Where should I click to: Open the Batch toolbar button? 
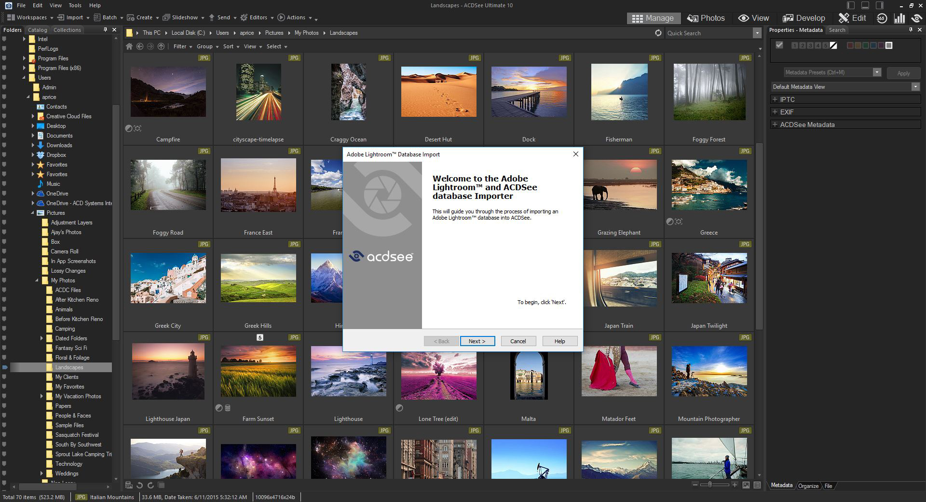(108, 17)
